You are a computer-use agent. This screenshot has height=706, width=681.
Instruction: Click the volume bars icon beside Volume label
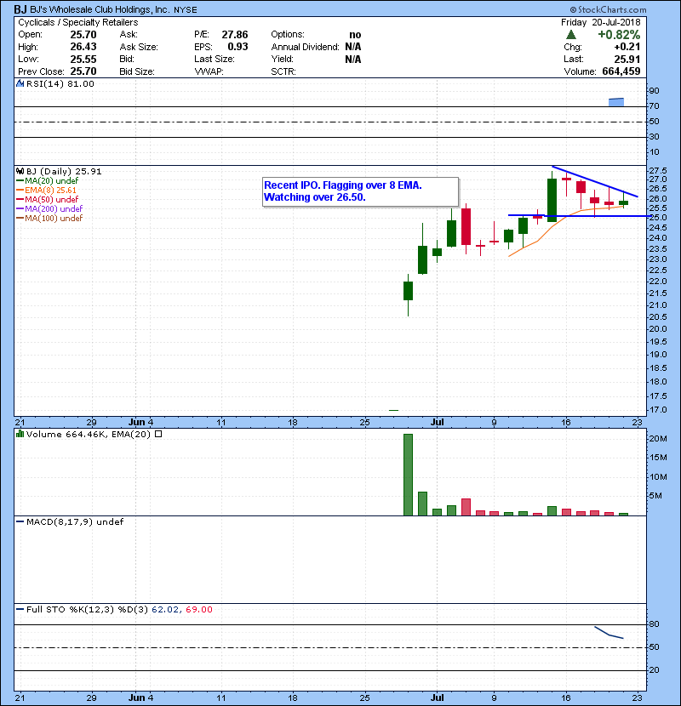click(20, 434)
